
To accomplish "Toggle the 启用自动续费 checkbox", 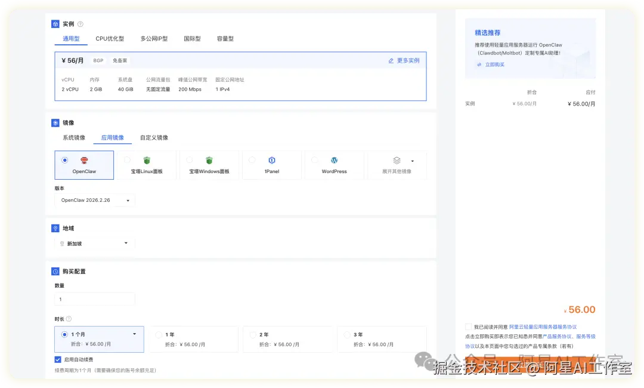I will [x=58, y=359].
